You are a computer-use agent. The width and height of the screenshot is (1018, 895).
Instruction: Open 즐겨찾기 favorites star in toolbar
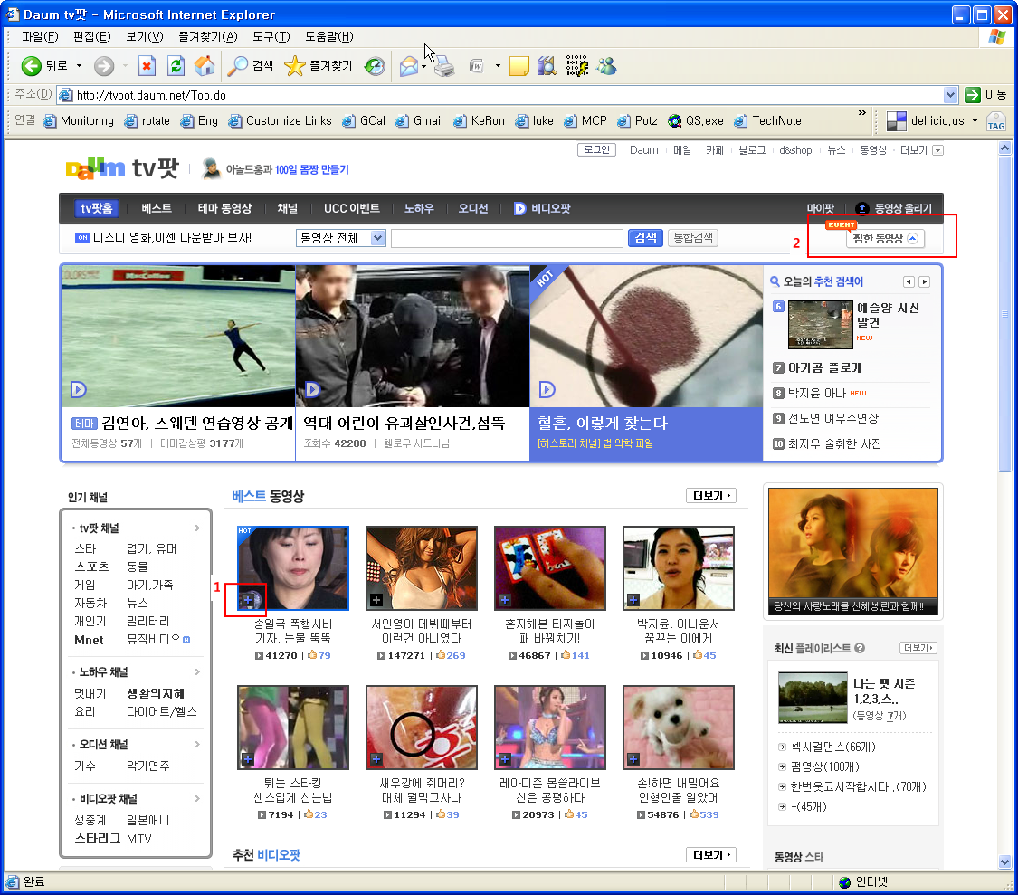(319, 65)
